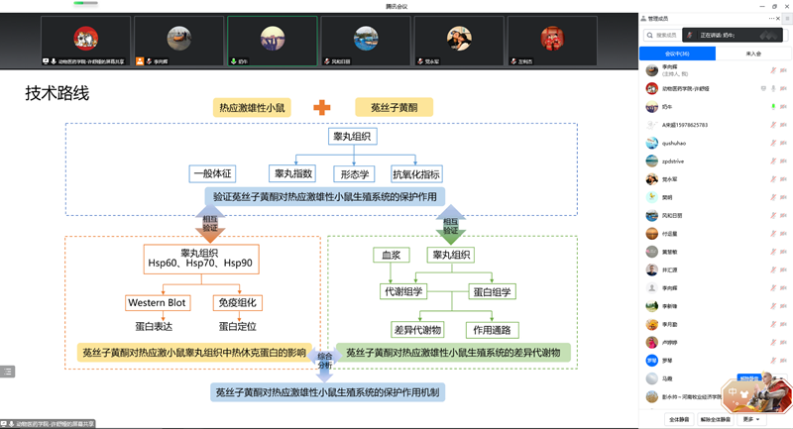The width and height of the screenshot is (793, 429).
Task: Click the left-side list icon beside the slide
Action: point(7,371)
